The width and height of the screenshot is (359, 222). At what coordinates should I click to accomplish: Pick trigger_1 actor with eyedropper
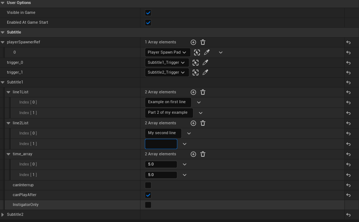[205, 73]
